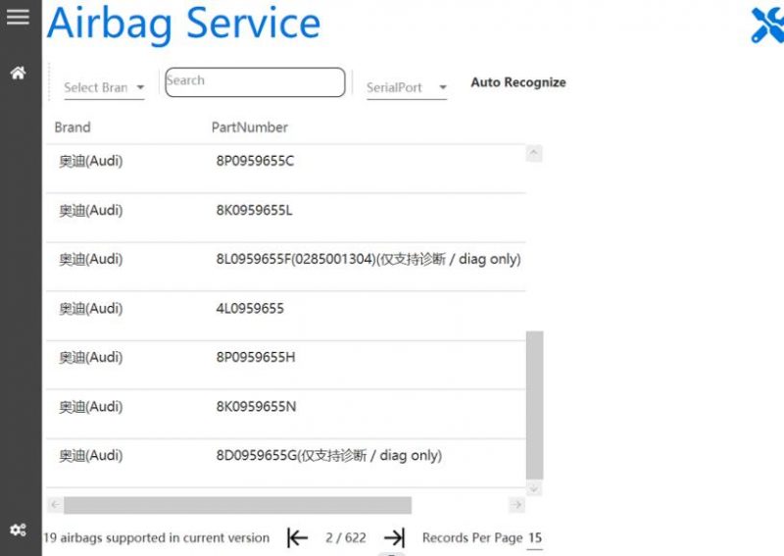
Task: Go to the Home icon in sidebar
Action: pos(18,74)
